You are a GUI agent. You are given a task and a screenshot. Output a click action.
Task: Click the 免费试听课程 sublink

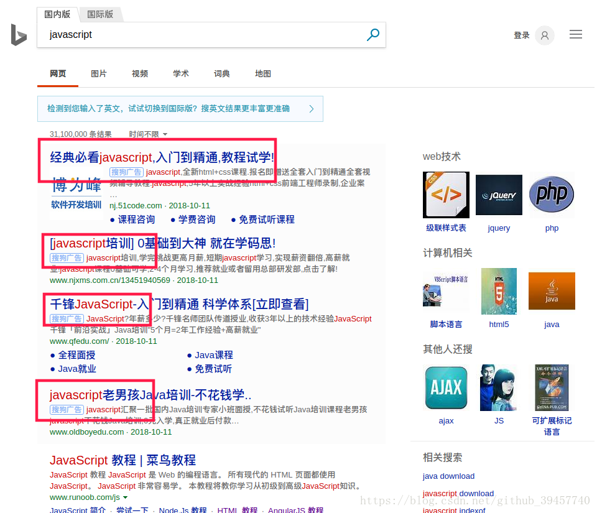point(267,220)
